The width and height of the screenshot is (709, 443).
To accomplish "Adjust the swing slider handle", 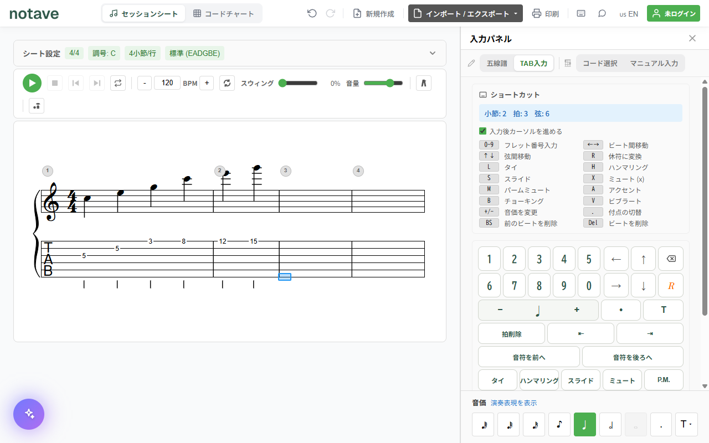I will [282, 83].
